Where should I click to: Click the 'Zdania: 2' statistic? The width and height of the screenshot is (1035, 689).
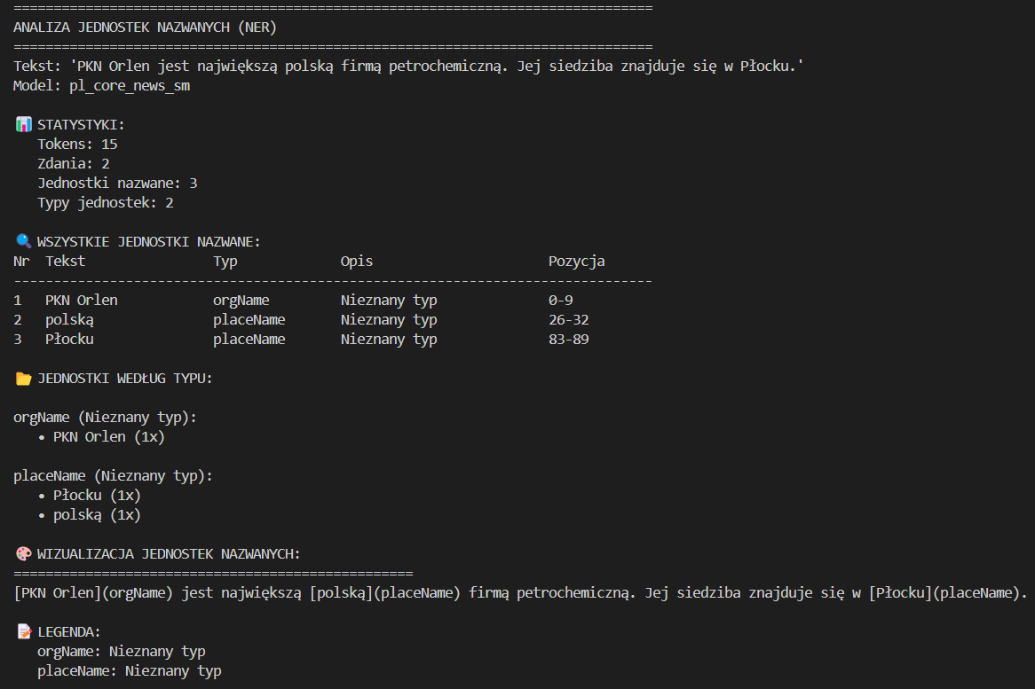coord(74,163)
